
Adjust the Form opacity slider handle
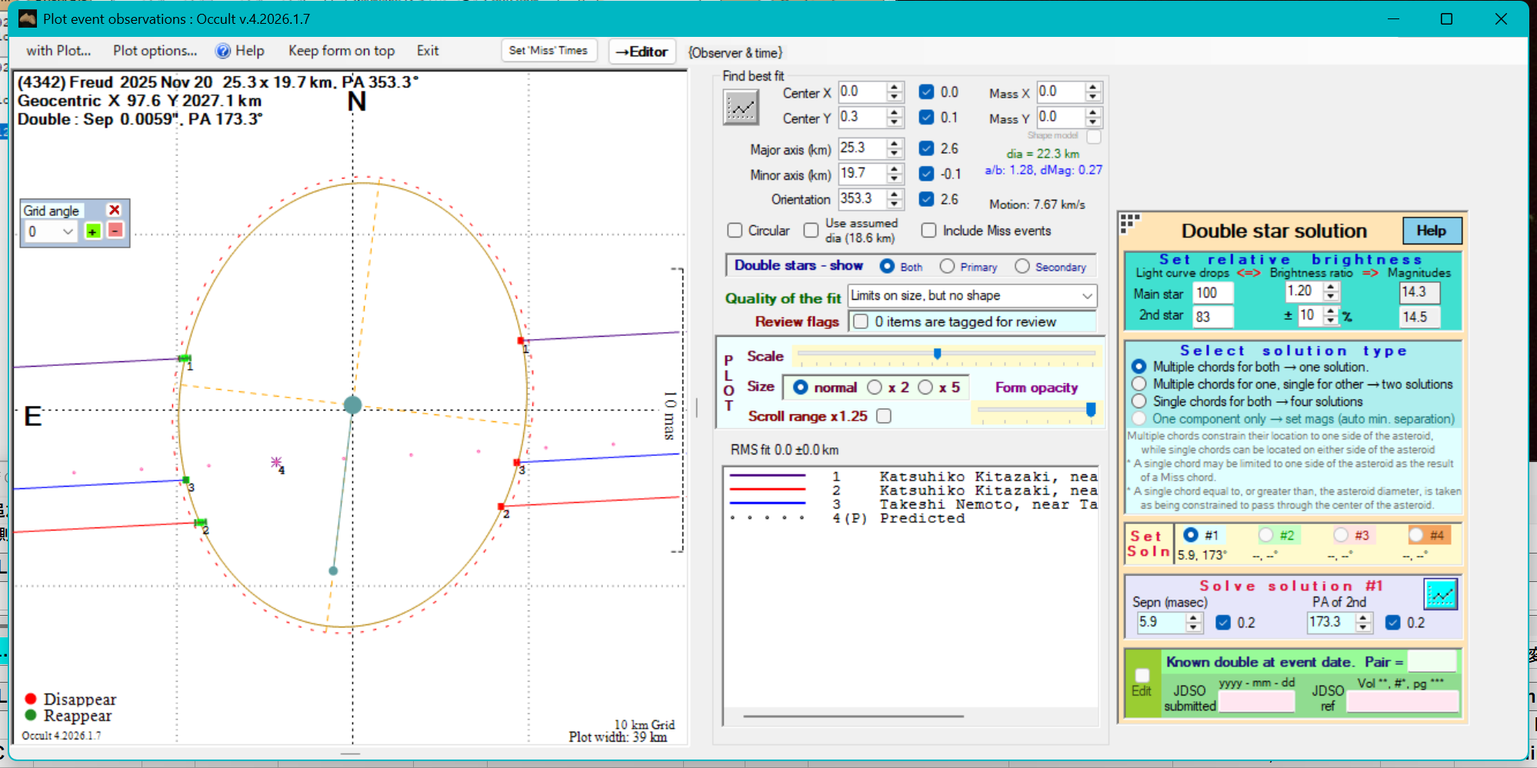[x=1090, y=411]
